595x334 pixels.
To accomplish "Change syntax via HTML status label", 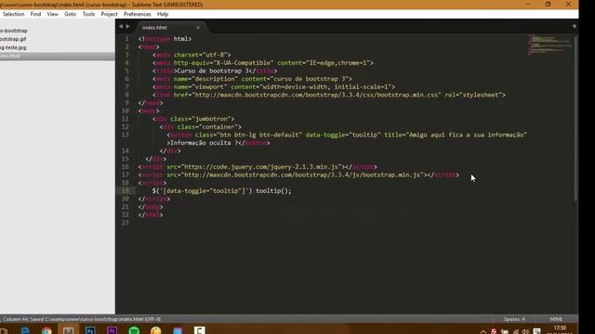I will pos(556,319).
